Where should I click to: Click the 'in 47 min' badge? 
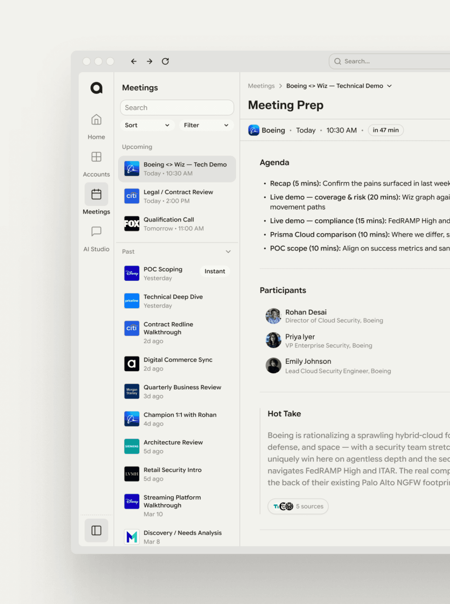click(x=386, y=130)
